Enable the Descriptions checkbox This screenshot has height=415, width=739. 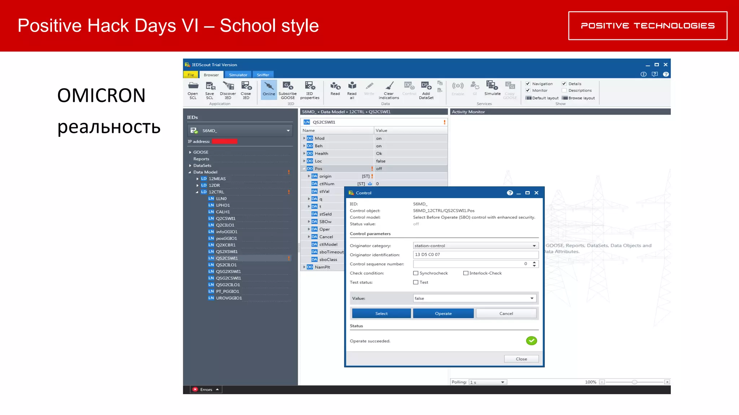tap(564, 90)
